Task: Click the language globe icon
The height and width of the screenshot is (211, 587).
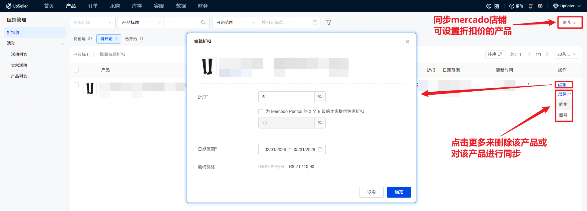Action: 489,6
